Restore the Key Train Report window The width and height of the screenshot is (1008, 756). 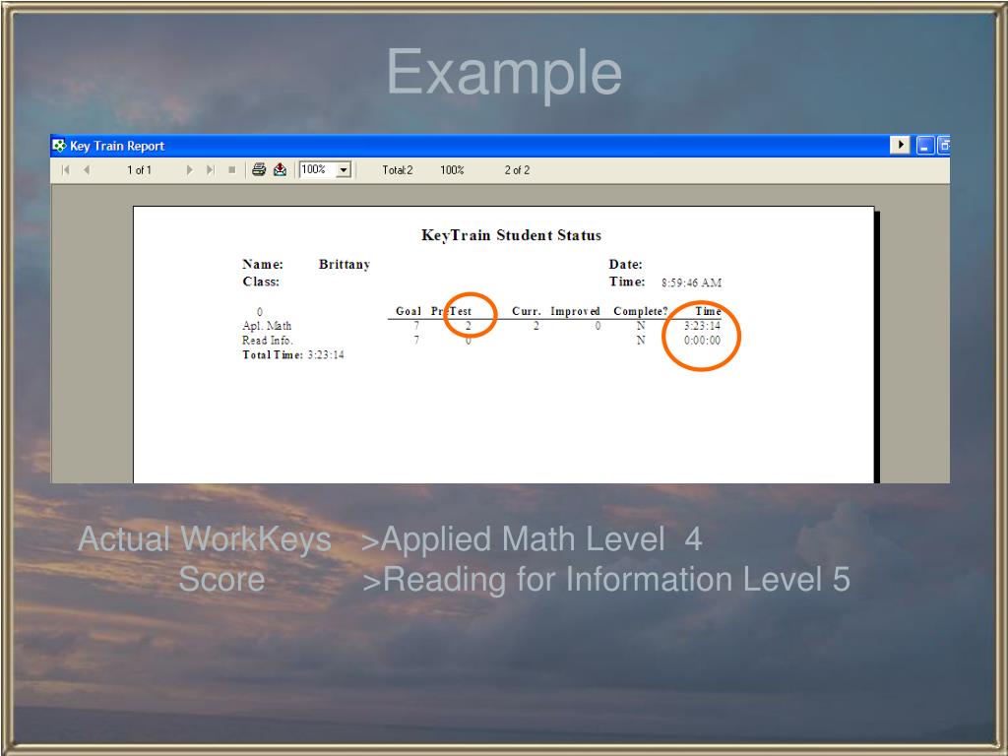(x=944, y=146)
